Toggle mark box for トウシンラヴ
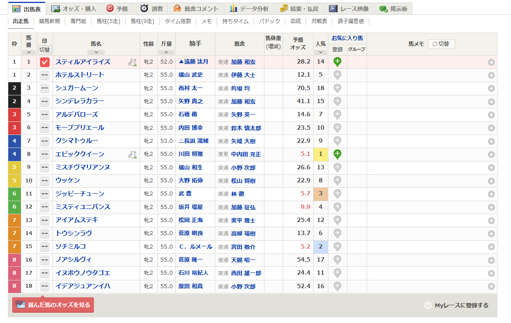The height and width of the screenshot is (323, 511). pyautogui.click(x=45, y=234)
